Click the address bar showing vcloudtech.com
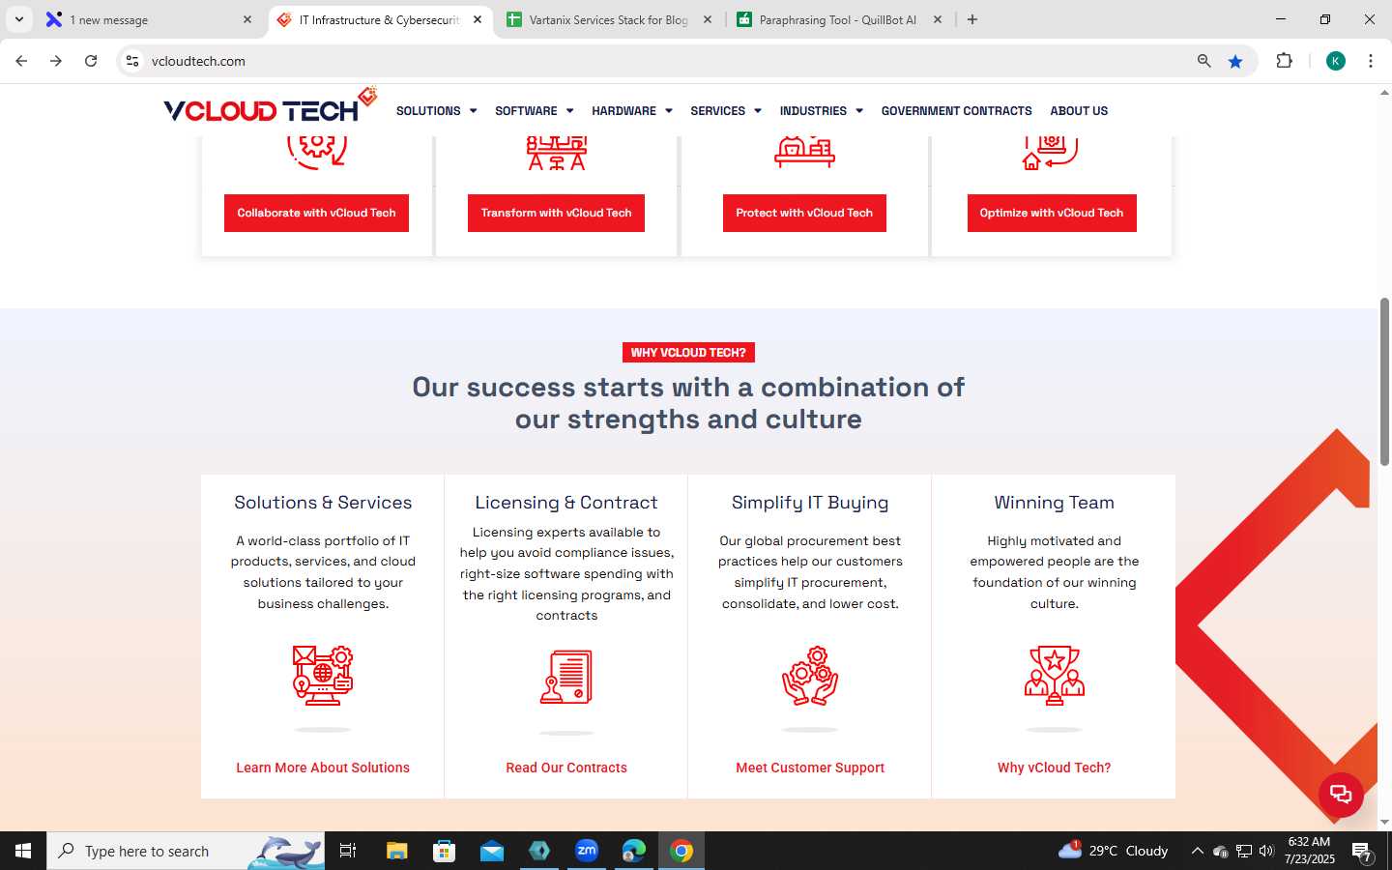1392x870 pixels. [667, 61]
